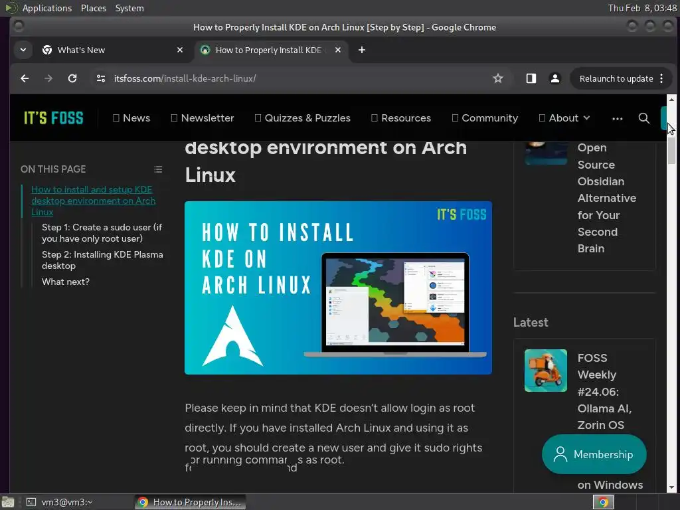
Task: Open the Newsletter menu item
Action: [203, 118]
